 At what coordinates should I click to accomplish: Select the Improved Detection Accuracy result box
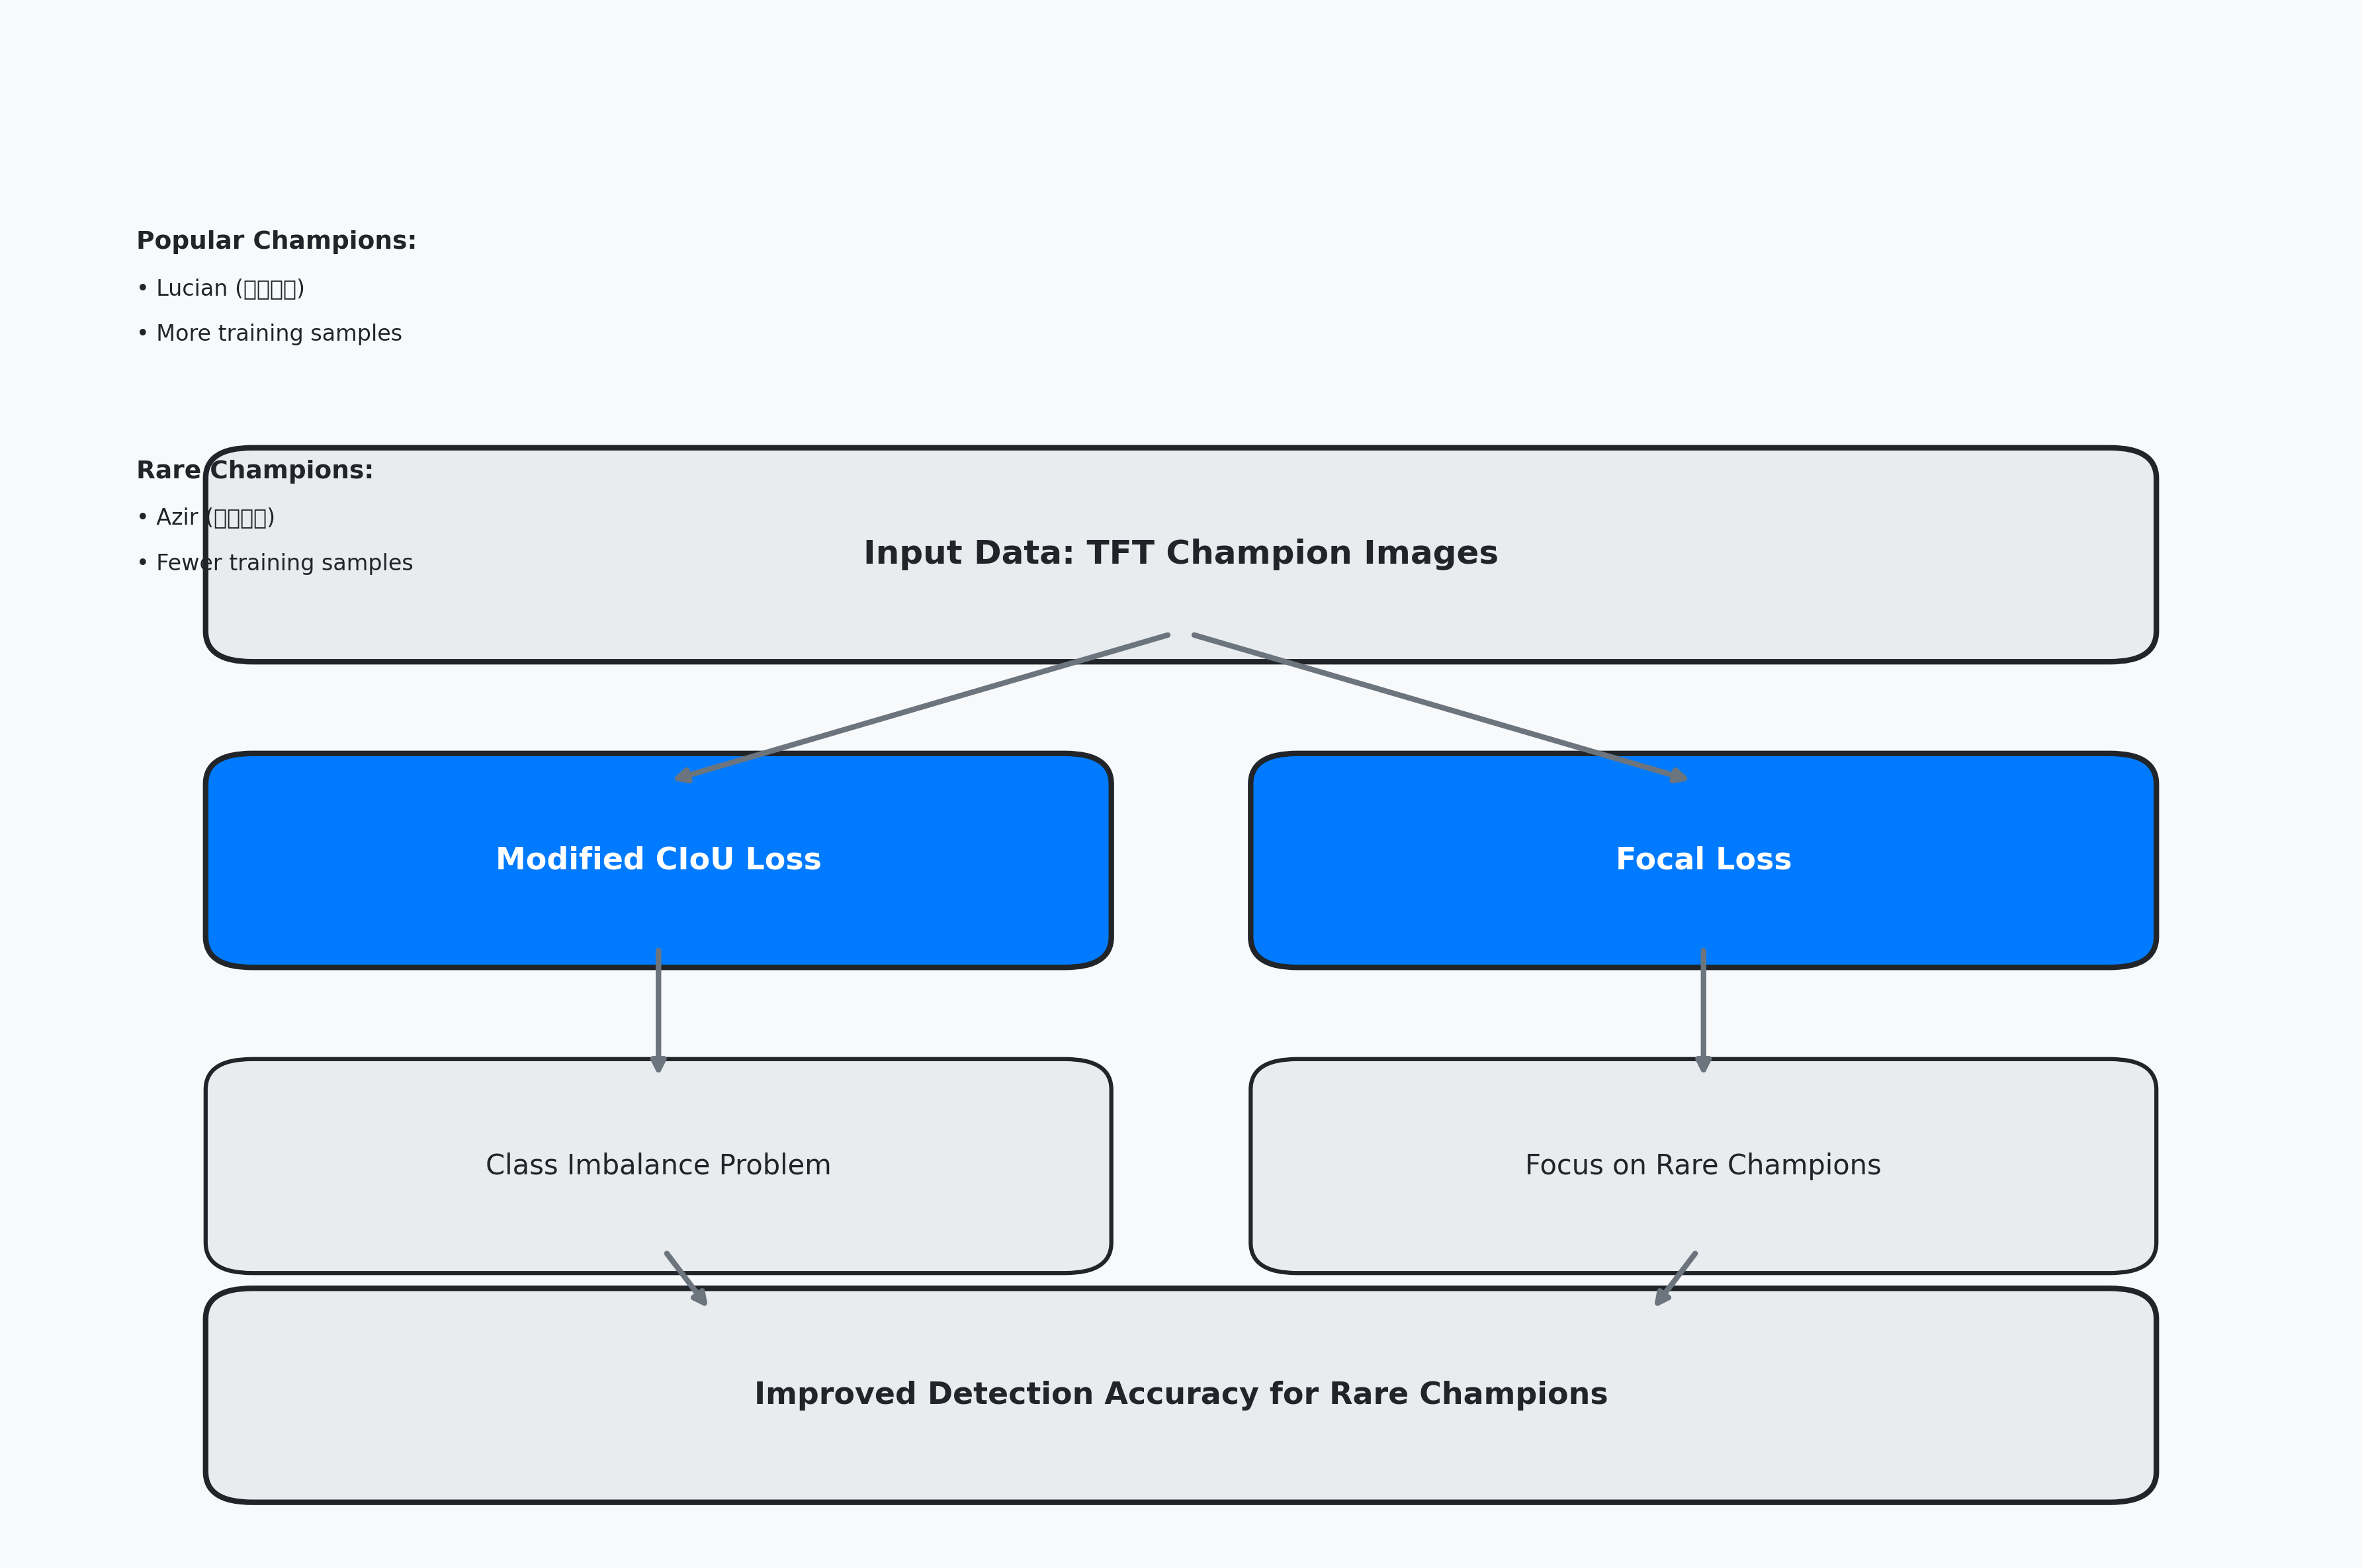click(1180, 1394)
